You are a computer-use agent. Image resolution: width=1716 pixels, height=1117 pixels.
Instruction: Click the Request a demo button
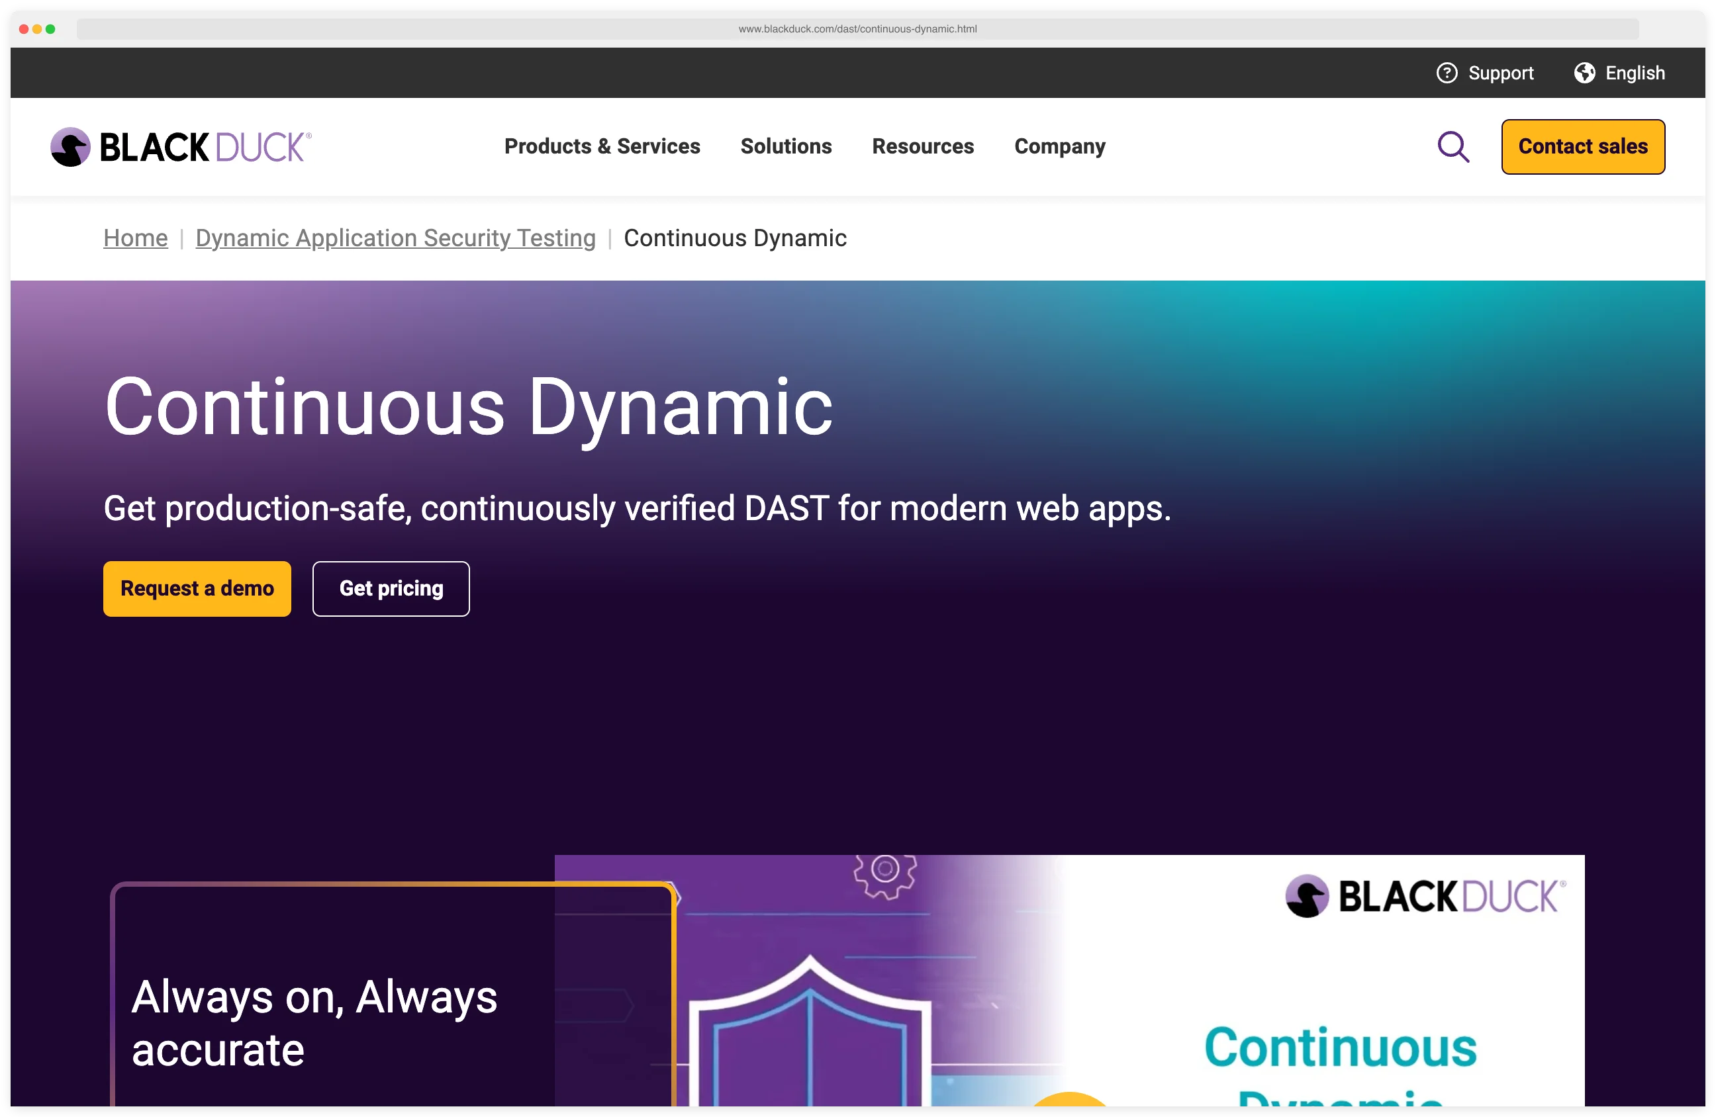(197, 588)
